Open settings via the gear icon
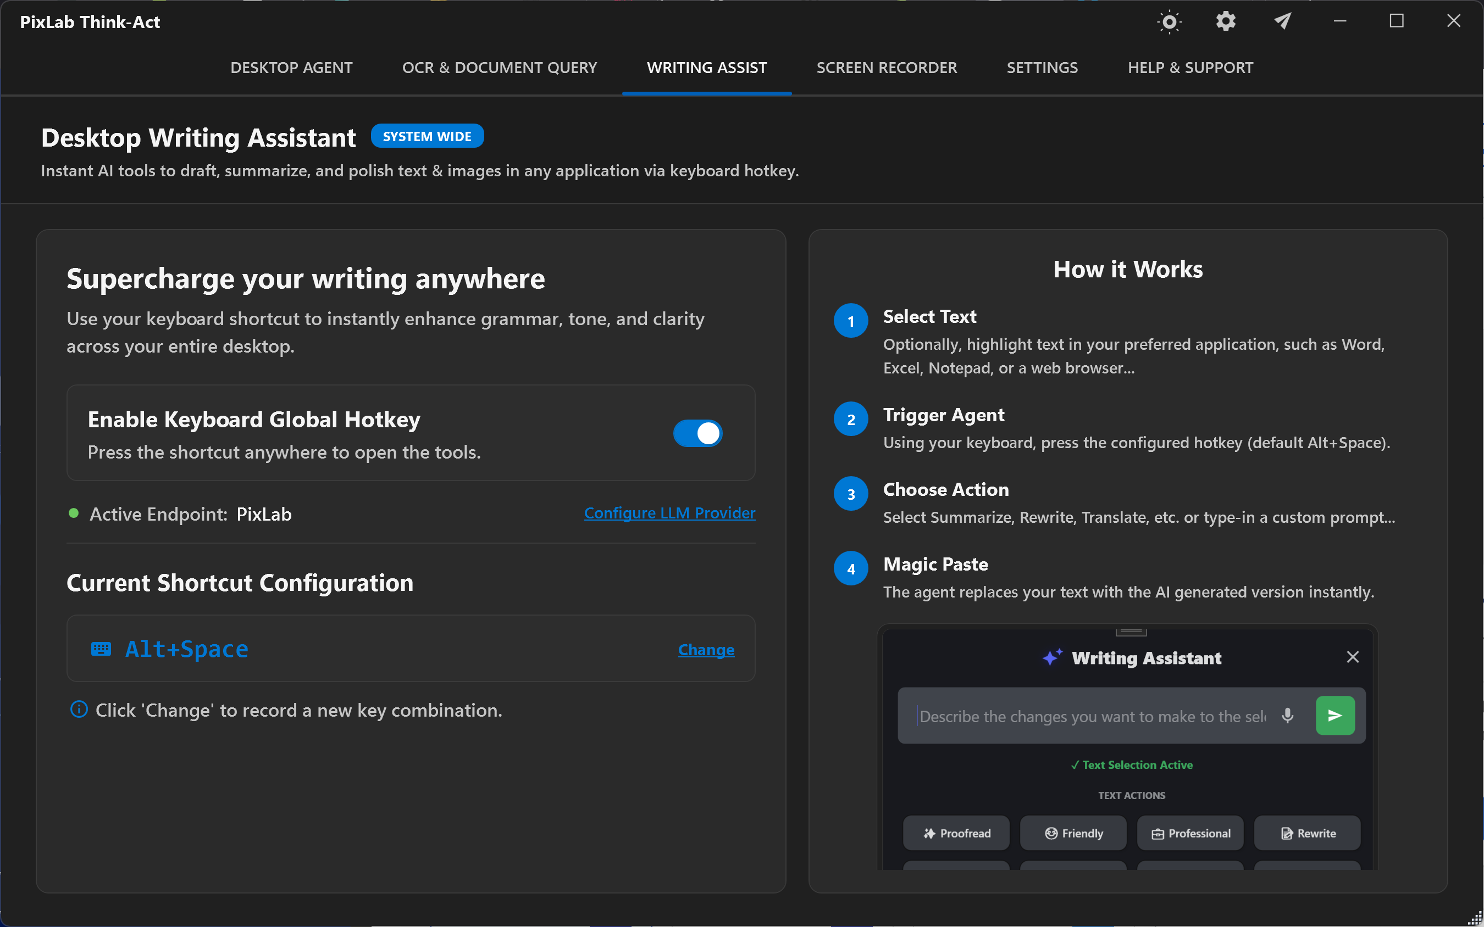The width and height of the screenshot is (1484, 927). pos(1226,21)
